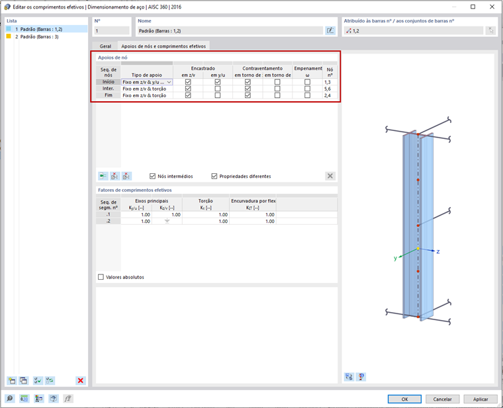Screen dimensions: 503x408
Task: Click segment .2 KLT value 1.00
Action: point(253,222)
